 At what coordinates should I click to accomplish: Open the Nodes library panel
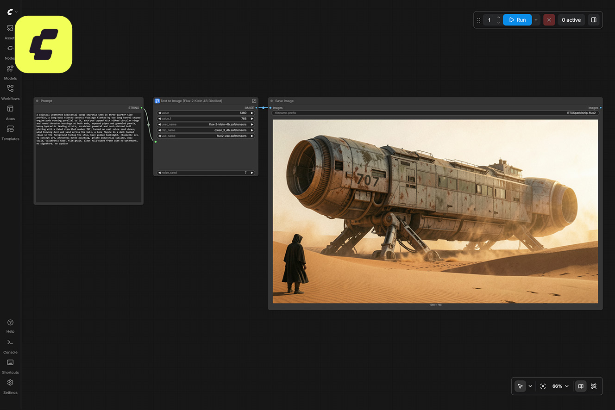(x=10, y=52)
